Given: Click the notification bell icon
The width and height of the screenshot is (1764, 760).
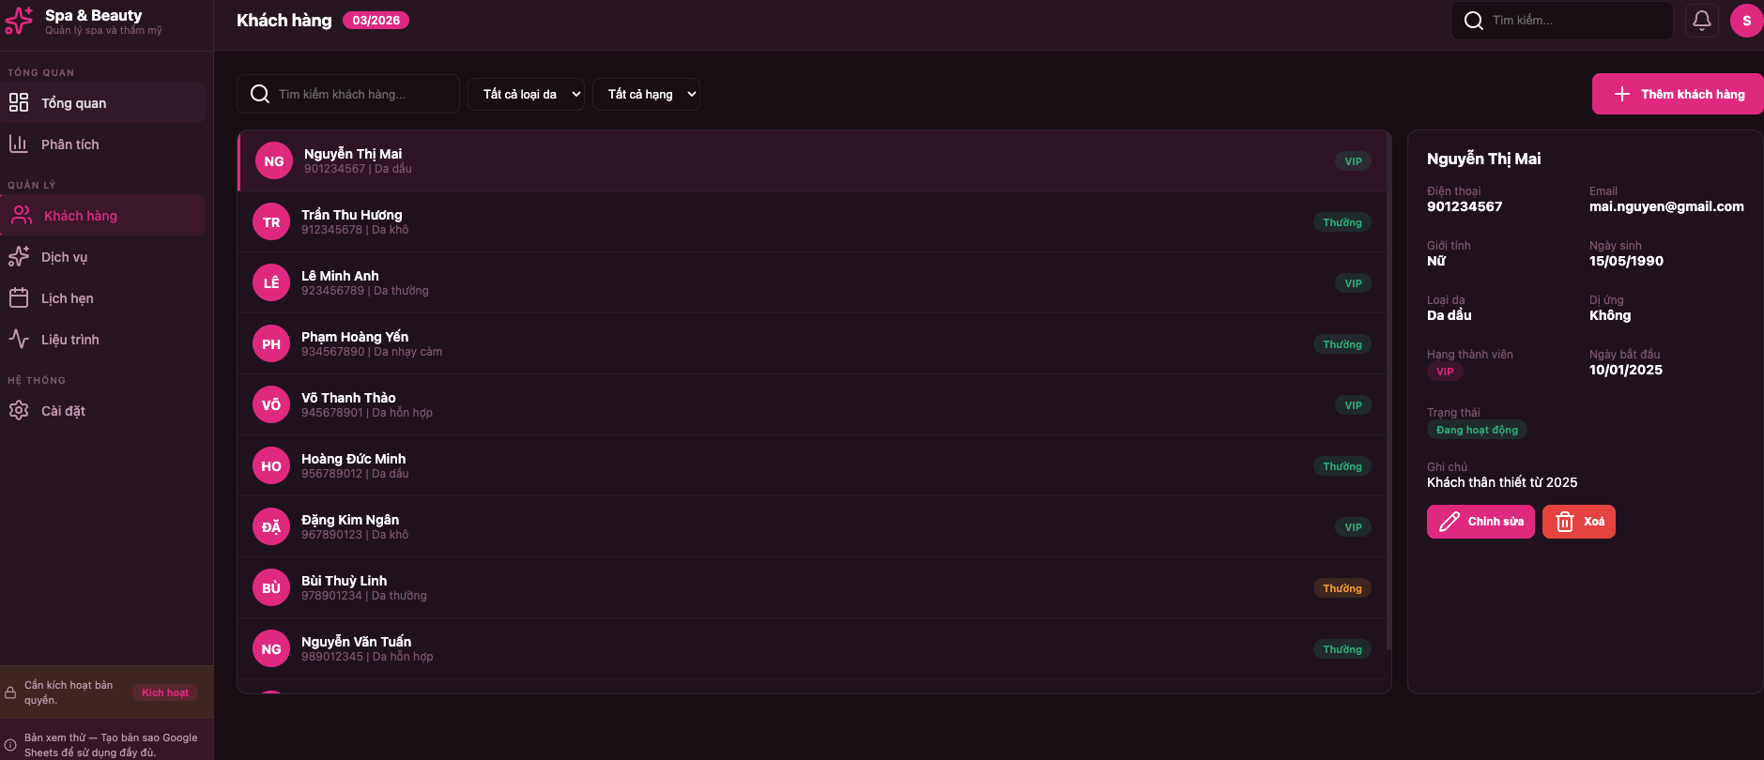Looking at the screenshot, I should pos(1701,20).
